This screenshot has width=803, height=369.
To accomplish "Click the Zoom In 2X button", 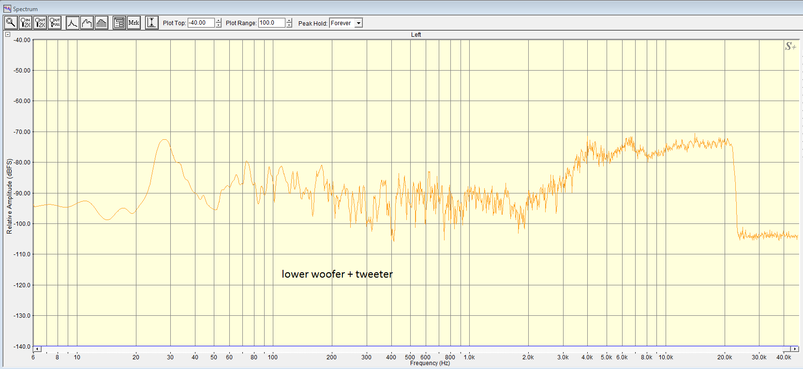I will click(26, 23).
